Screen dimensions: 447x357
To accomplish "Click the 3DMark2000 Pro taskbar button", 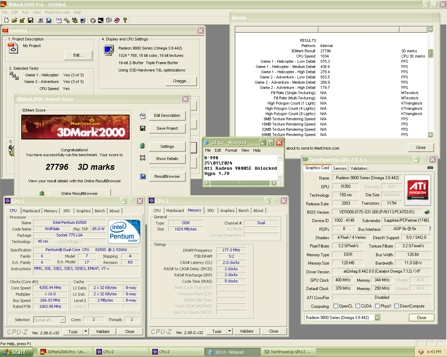I will [x=65, y=352].
